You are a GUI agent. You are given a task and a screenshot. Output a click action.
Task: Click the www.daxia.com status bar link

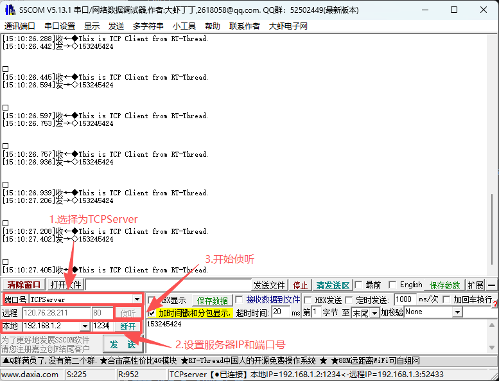(x=30, y=375)
